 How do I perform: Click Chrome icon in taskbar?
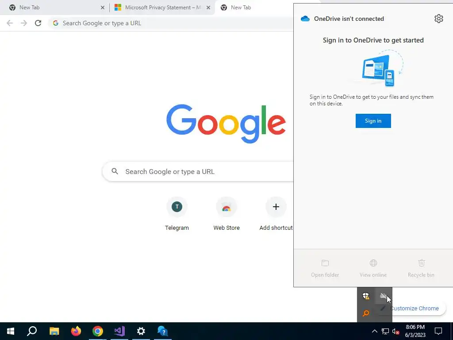[x=98, y=331]
